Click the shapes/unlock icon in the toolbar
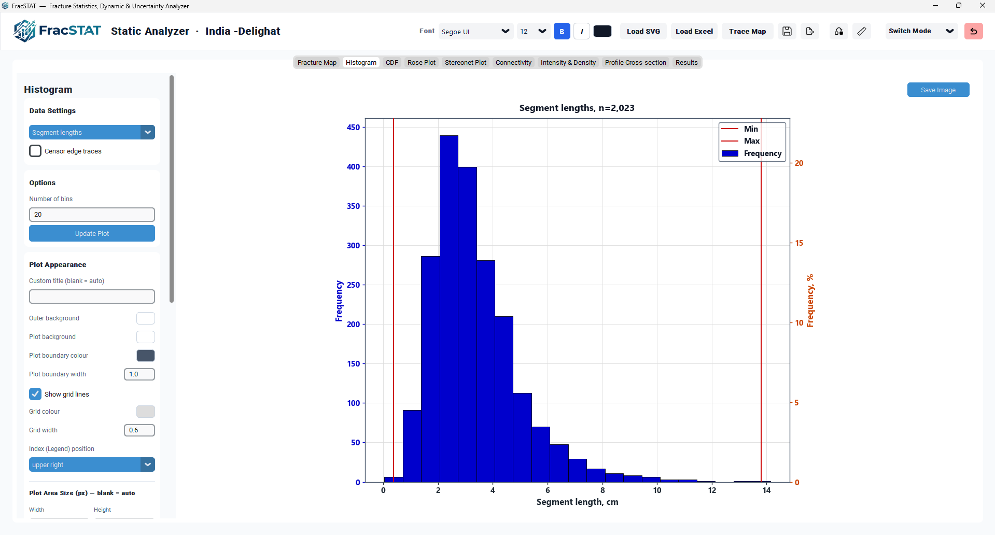The image size is (995, 535). (838, 31)
